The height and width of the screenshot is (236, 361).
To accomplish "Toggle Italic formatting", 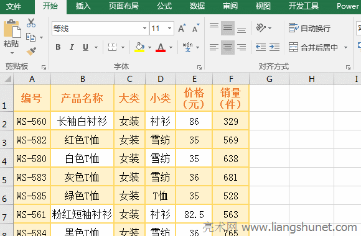I will pos(72,47).
